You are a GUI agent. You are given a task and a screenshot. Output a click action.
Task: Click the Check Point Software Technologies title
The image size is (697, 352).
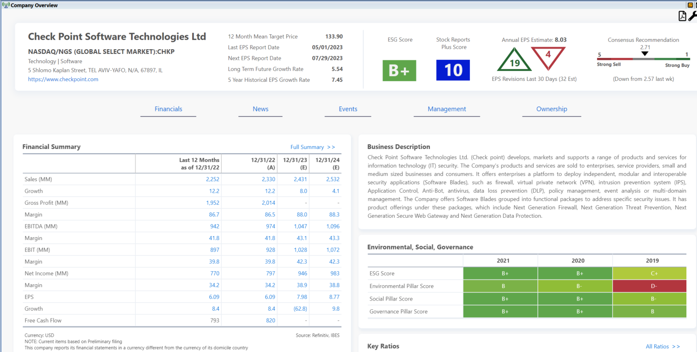[117, 37]
